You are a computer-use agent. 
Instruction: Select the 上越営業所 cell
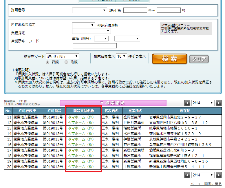pyautogui.click(x=135, y=167)
